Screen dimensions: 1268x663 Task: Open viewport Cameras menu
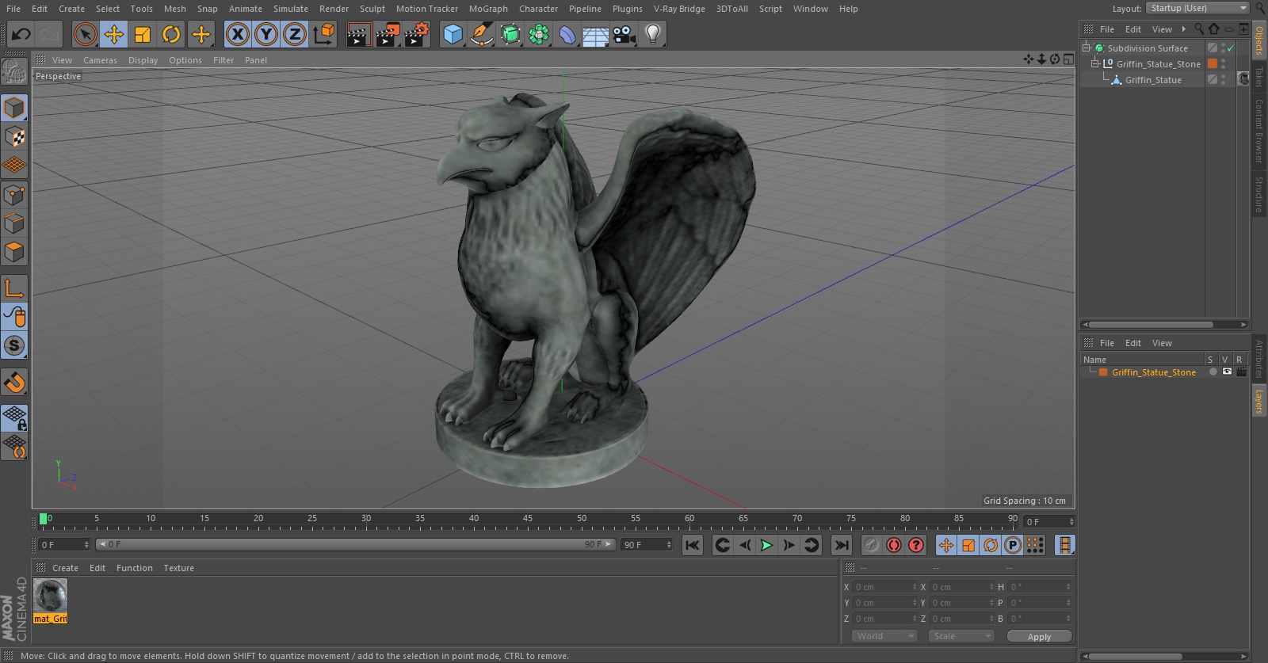pos(100,60)
